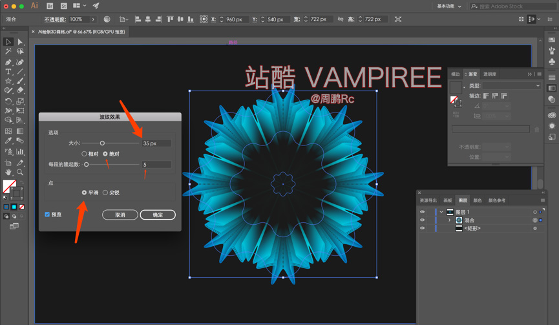Select the Artboard tool
The image size is (559, 325).
[8, 163]
